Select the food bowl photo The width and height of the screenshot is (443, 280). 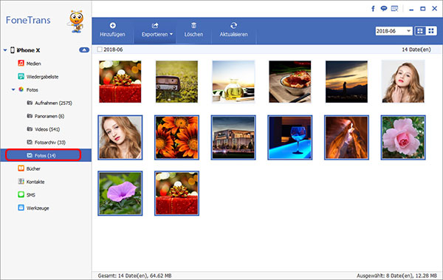(290, 81)
